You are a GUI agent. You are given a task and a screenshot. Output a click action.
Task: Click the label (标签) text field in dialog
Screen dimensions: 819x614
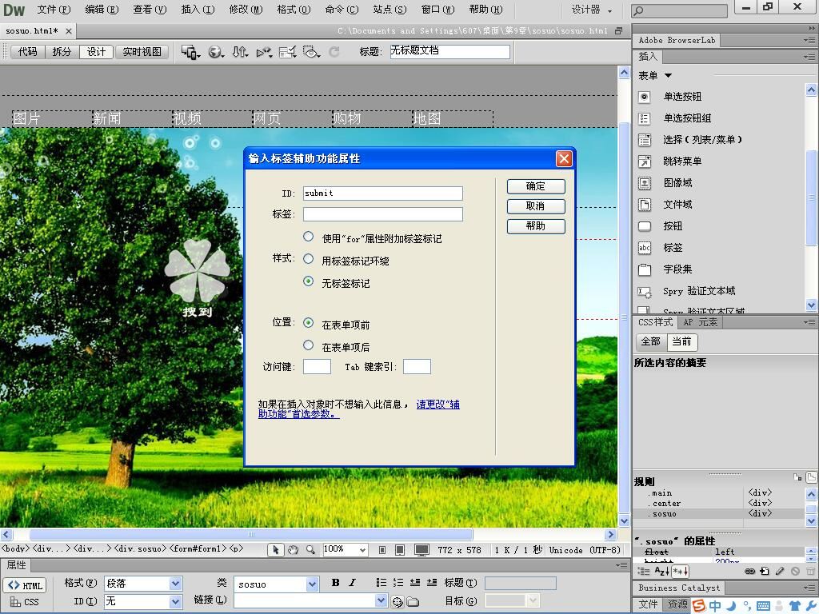tap(383, 214)
